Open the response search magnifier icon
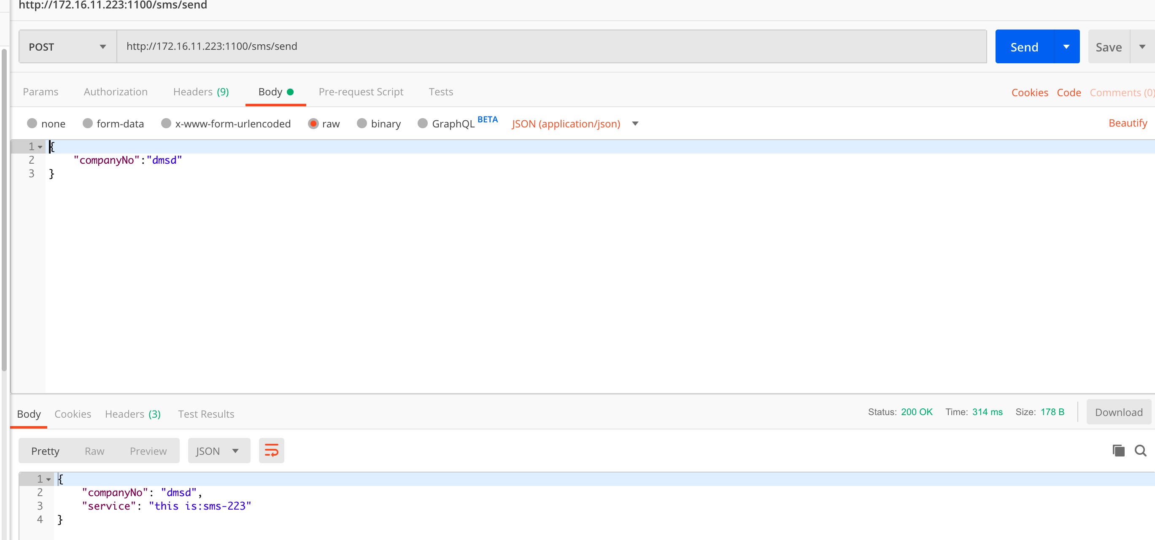Screen dimensions: 1155x540 tap(1140, 450)
